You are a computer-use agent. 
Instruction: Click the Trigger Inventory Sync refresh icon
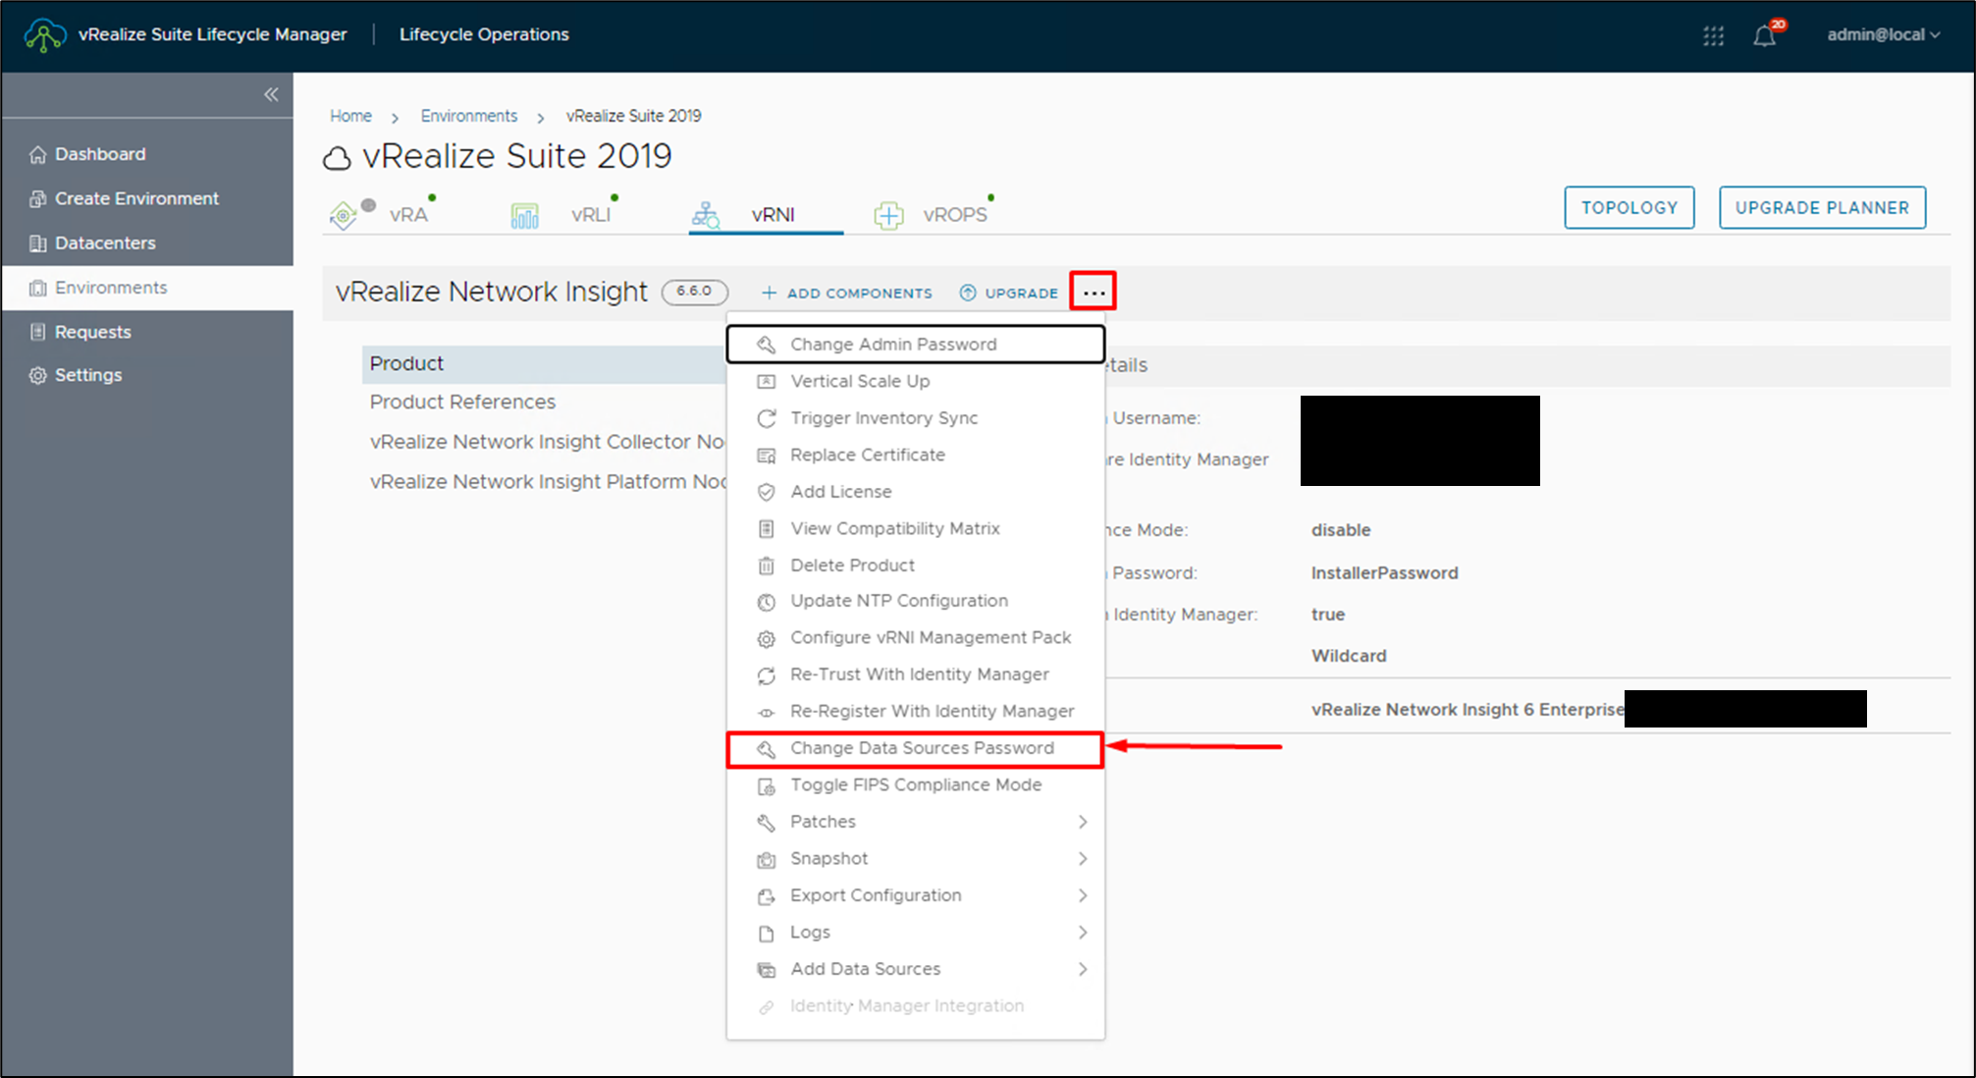pyautogui.click(x=767, y=418)
